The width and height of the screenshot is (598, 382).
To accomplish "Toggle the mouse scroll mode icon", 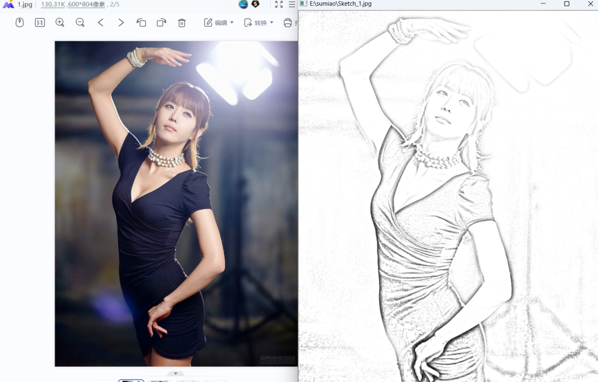I will [x=19, y=23].
